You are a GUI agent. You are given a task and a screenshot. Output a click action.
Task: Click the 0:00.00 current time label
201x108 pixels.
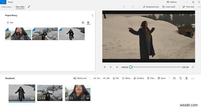click(x=125, y=67)
